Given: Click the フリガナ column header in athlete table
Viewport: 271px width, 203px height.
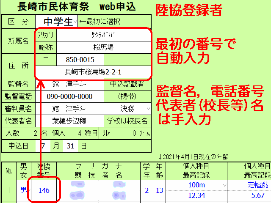Looking at the screenshot, I should pos(98,166).
